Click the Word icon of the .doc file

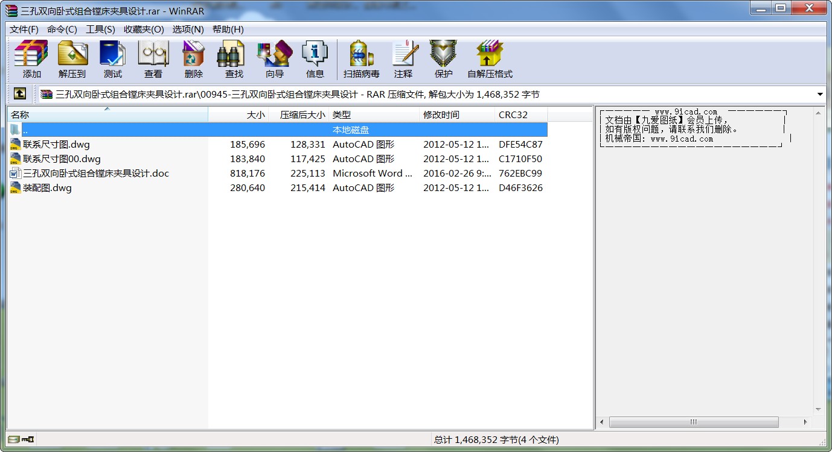[x=15, y=173]
